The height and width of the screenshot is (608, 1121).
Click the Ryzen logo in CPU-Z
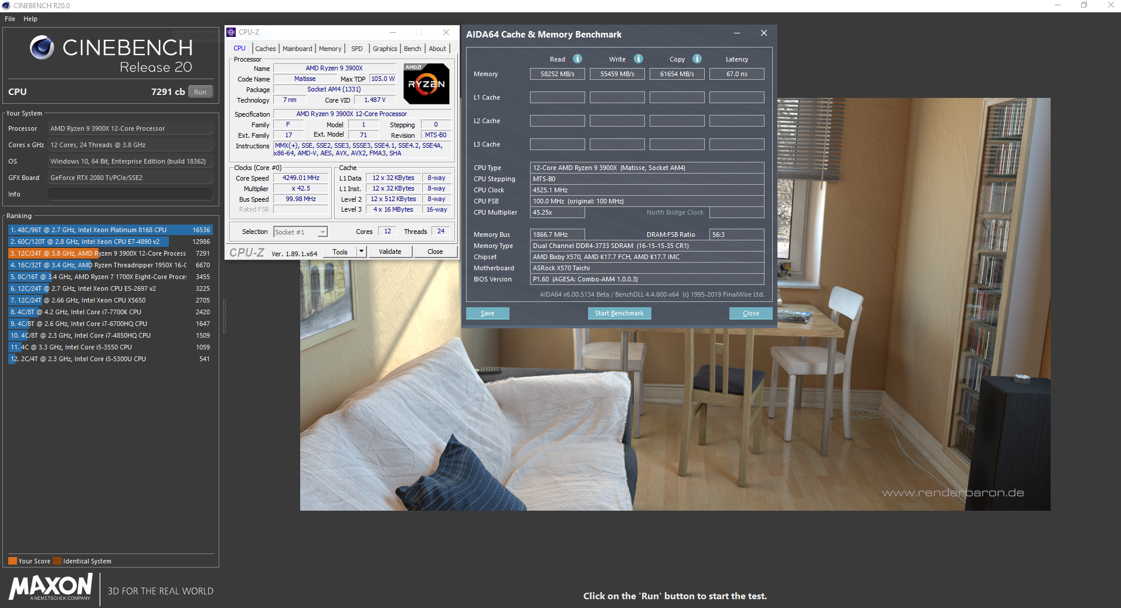426,84
